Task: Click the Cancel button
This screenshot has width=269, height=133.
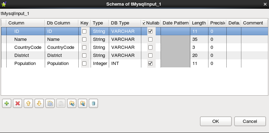Action: pyautogui.click(x=250, y=121)
